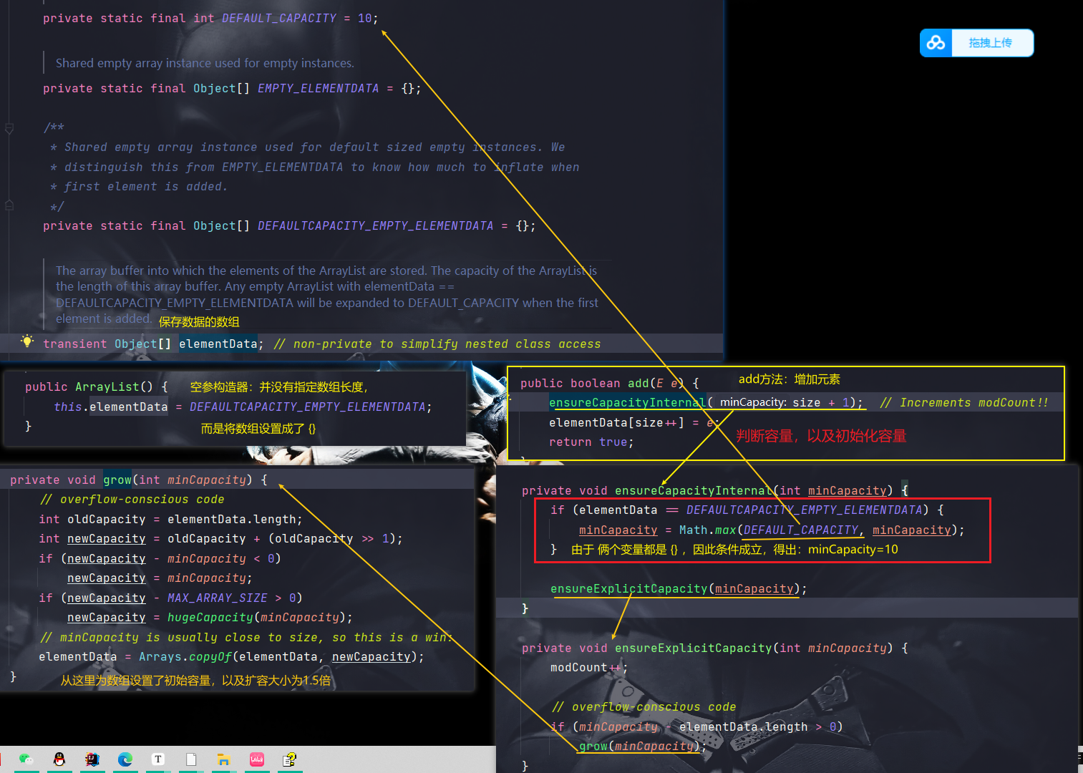This screenshot has height=773, width=1083.
Task: Click DEFAULTCAPACITY_EMPTY_ELEMENTDATA in the Object[] field declaration
Action: point(375,226)
